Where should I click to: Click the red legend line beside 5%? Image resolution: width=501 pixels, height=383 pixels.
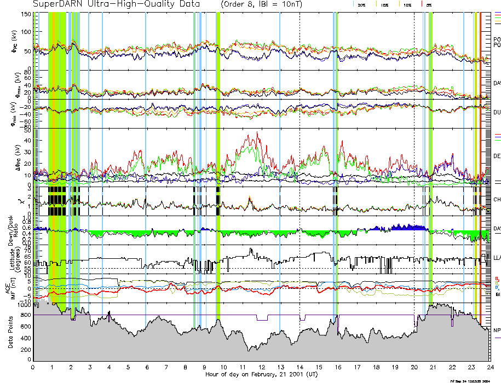422,4
